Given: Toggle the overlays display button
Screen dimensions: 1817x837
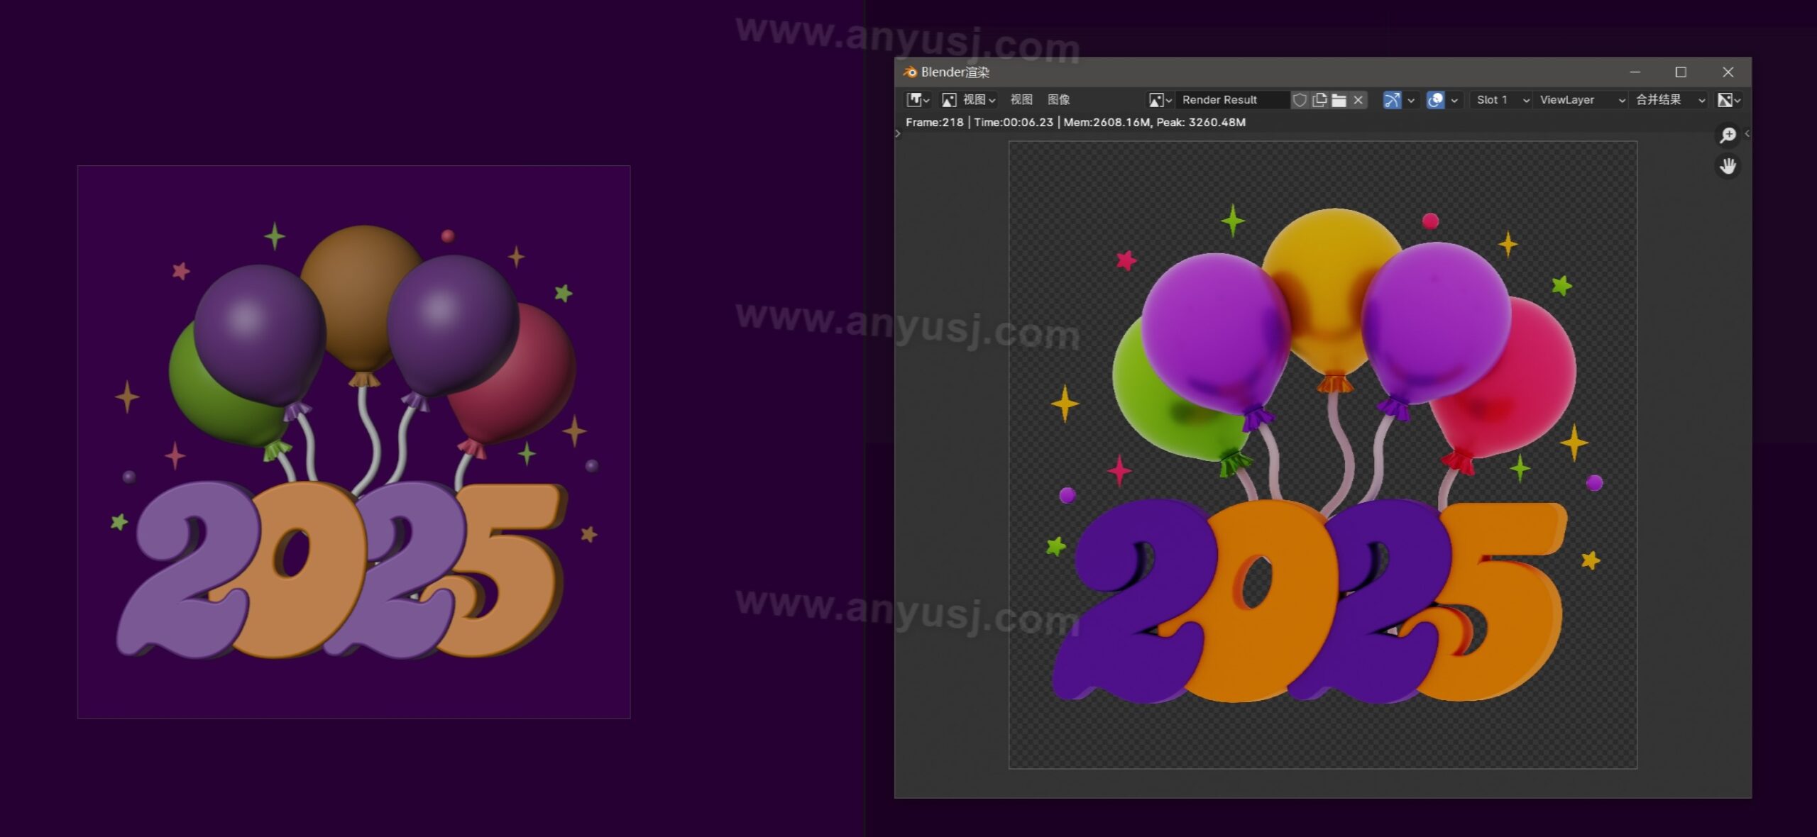Looking at the screenshot, I should (x=1435, y=100).
